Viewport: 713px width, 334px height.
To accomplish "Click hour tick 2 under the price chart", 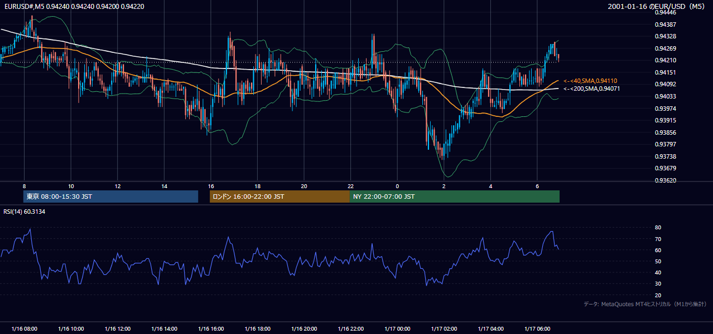I will tap(444, 186).
